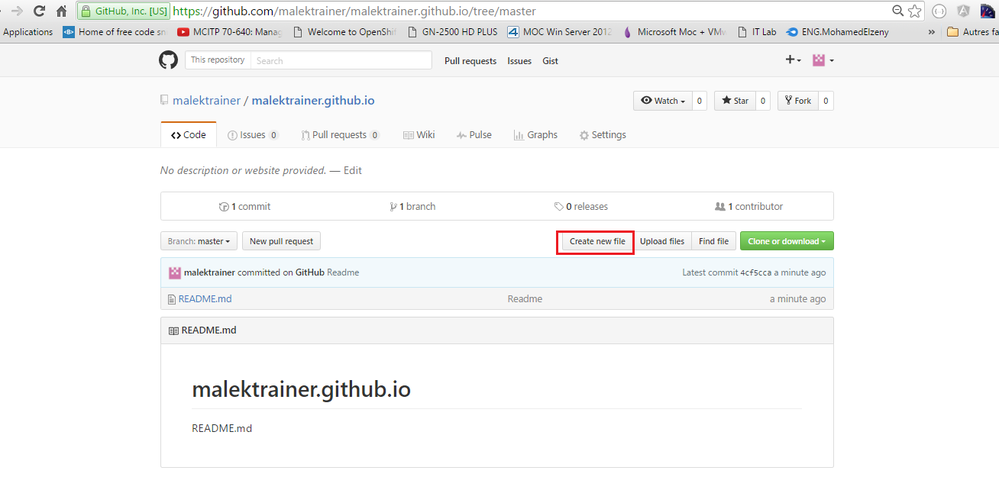Open the Welcome to OpenShift bookmark
Image resolution: width=999 pixels, height=477 pixels.
tap(345, 32)
